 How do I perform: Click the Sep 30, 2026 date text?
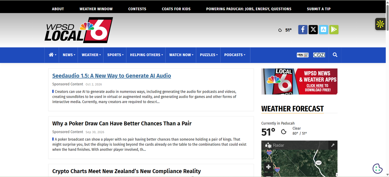[95, 132]
